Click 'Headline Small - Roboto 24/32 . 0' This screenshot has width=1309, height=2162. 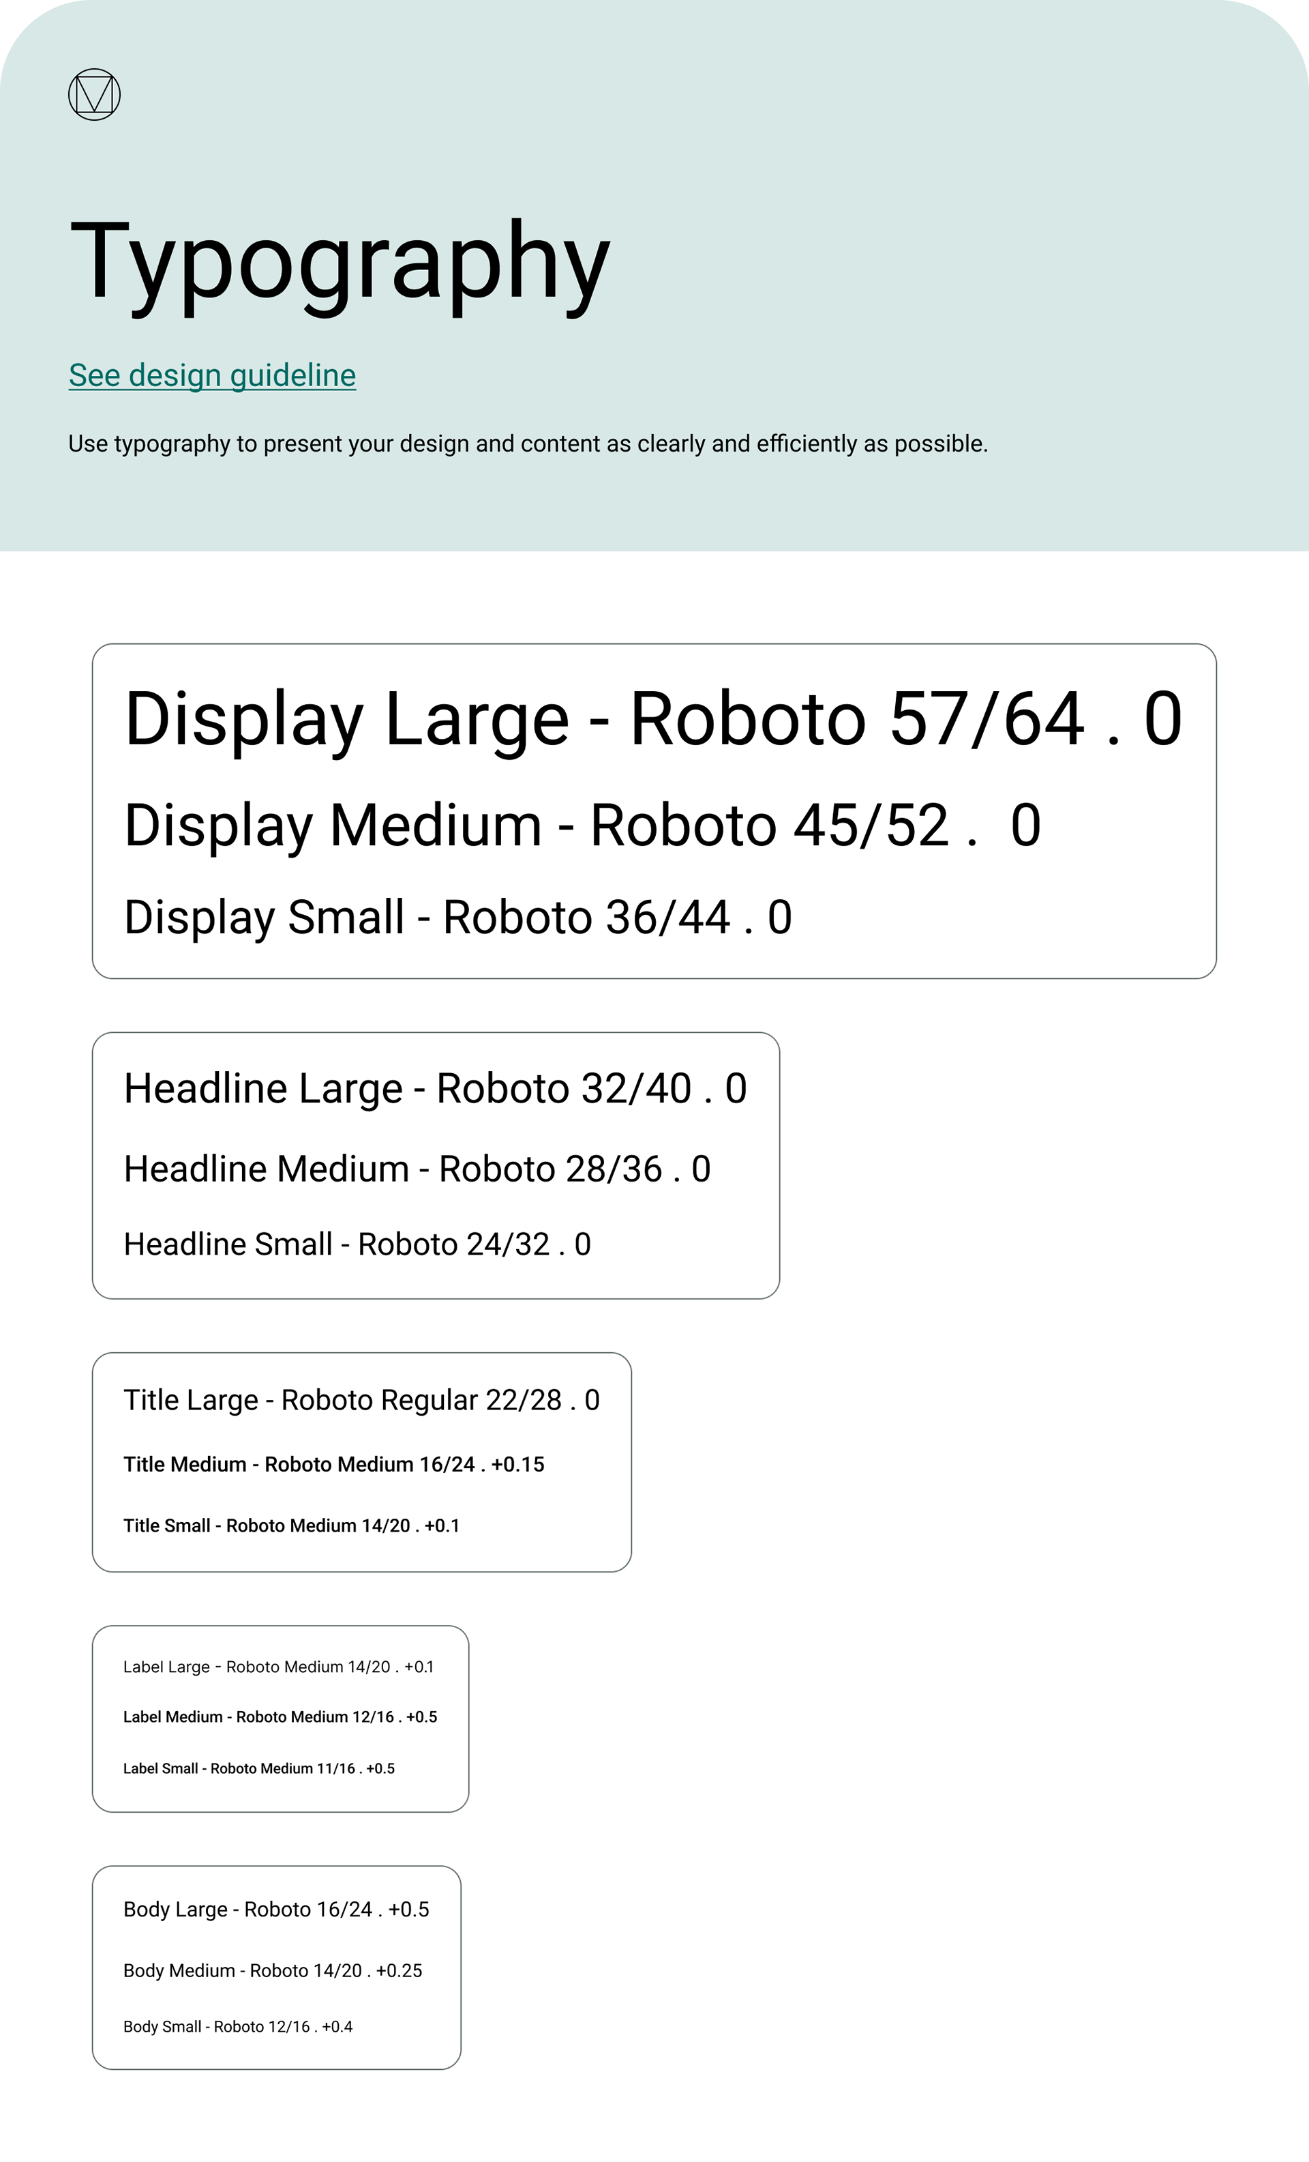click(358, 1244)
